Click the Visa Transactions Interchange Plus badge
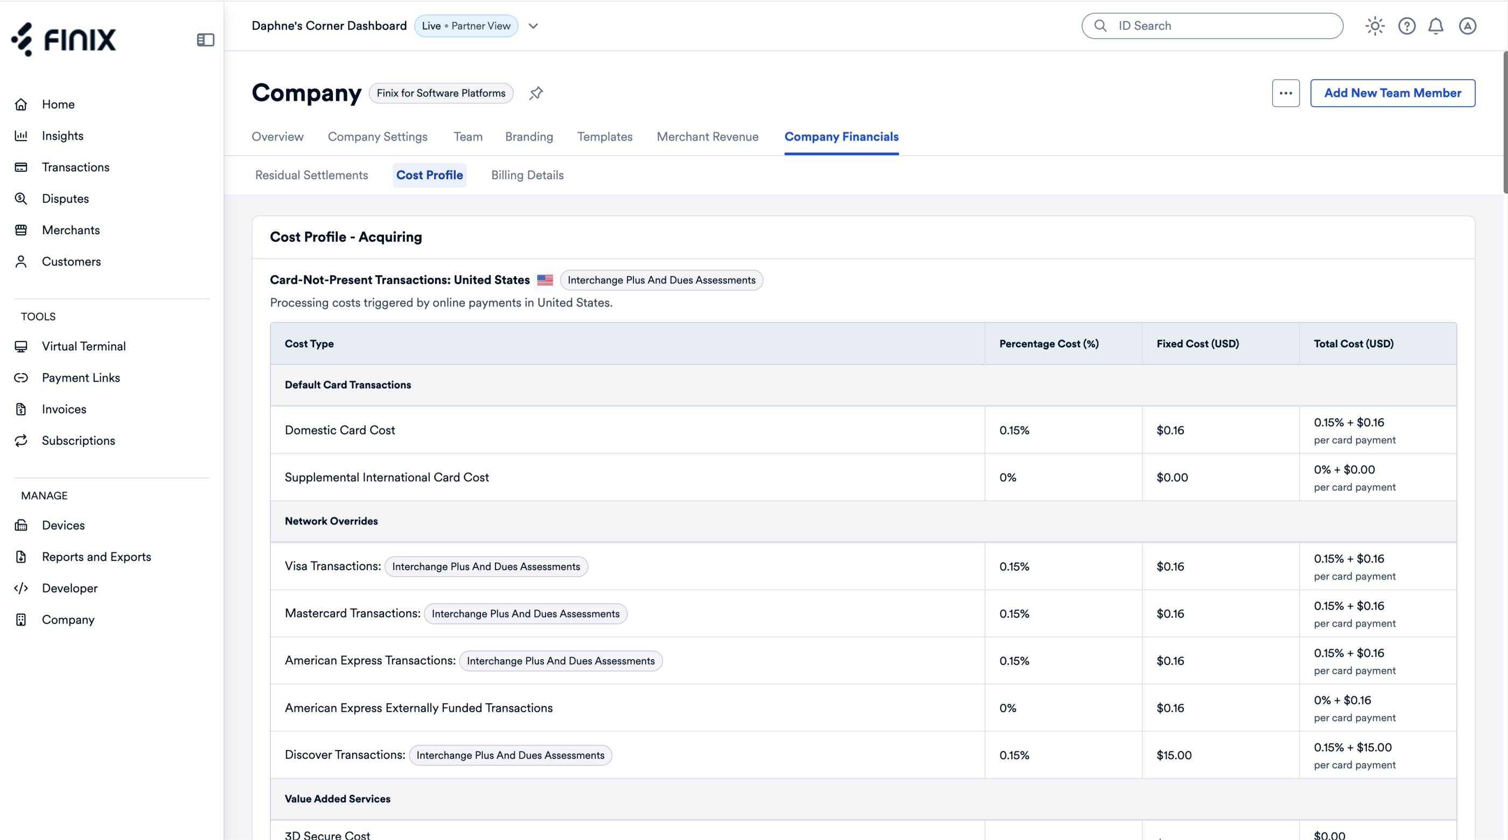The width and height of the screenshot is (1508, 840). click(486, 566)
